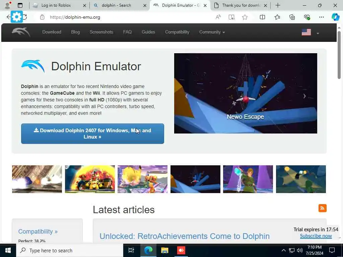
Task: Switch to dolphin - Search tab
Action: coord(116,5)
